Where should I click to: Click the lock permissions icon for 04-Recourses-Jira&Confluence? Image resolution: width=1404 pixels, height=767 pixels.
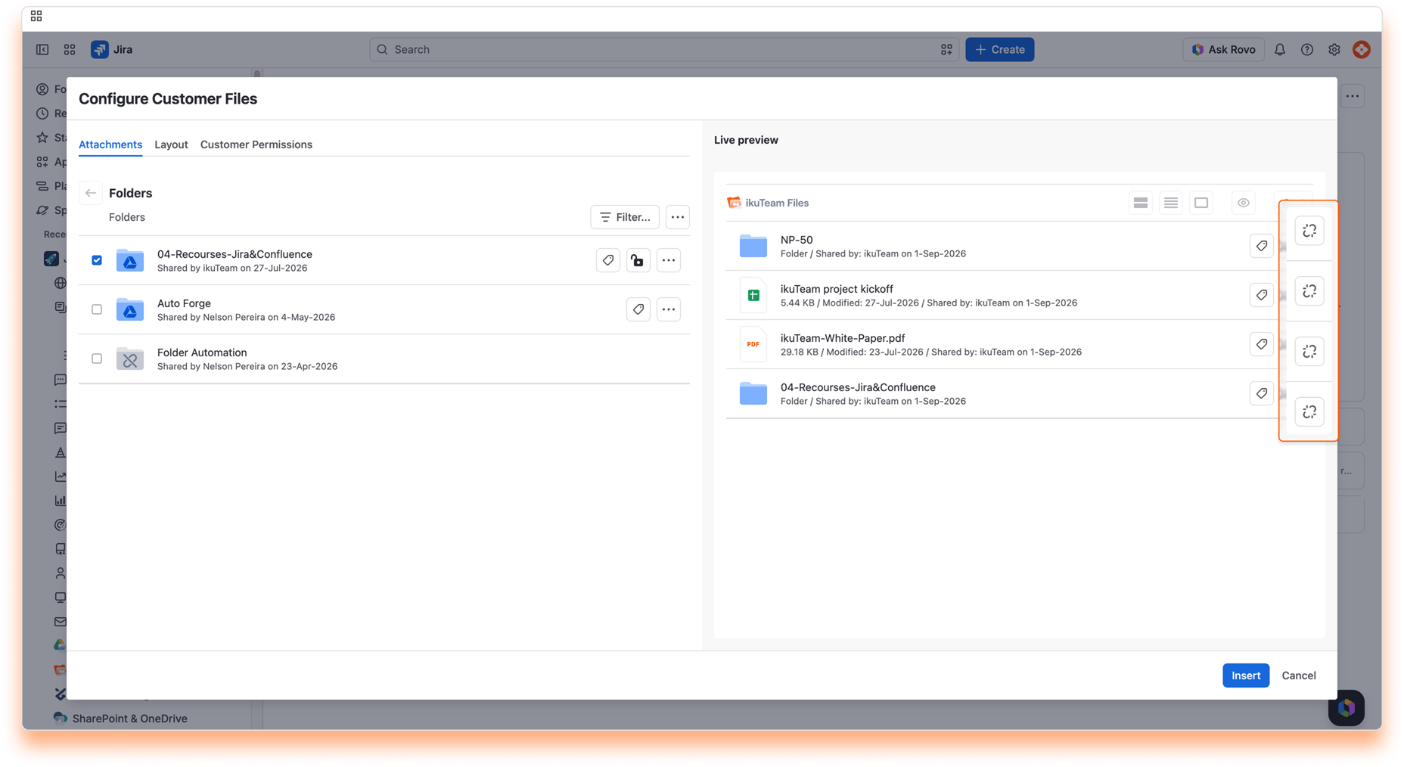(638, 260)
